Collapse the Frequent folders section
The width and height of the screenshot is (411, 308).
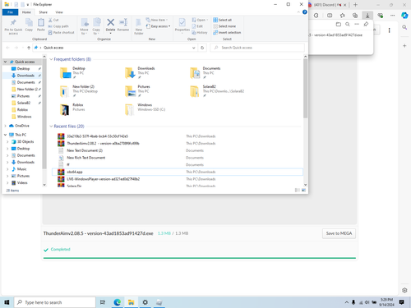tap(51, 59)
